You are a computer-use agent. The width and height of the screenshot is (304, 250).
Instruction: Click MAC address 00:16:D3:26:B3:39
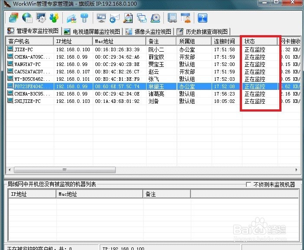[x=117, y=49]
